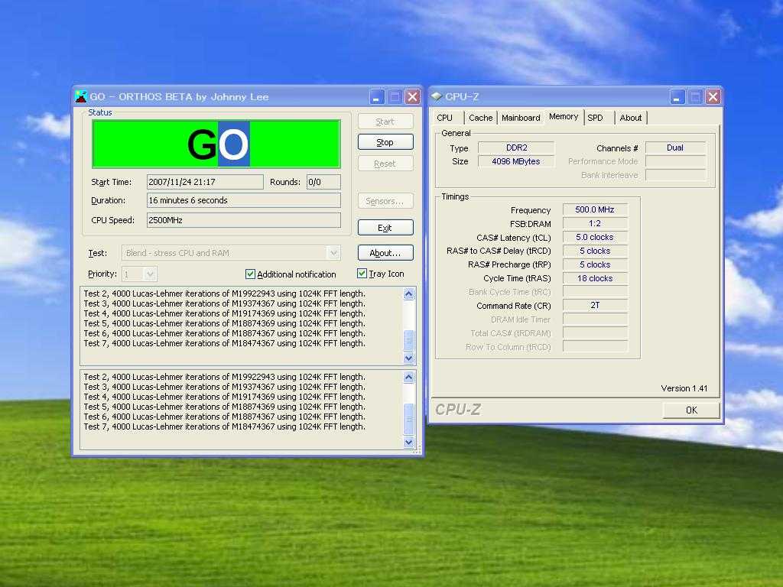This screenshot has width=783, height=587.
Task: Click the greyed-out Start button
Action: tap(385, 122)
